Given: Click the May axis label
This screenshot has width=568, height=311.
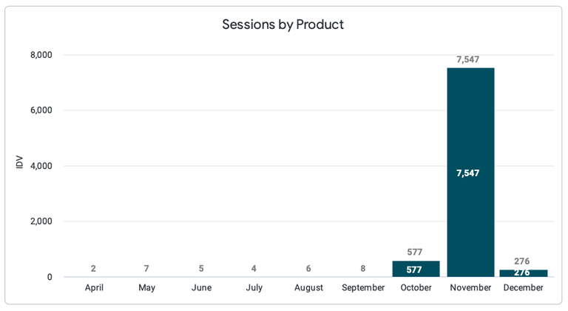Looking at the screenshot, I should click(146, 287).
